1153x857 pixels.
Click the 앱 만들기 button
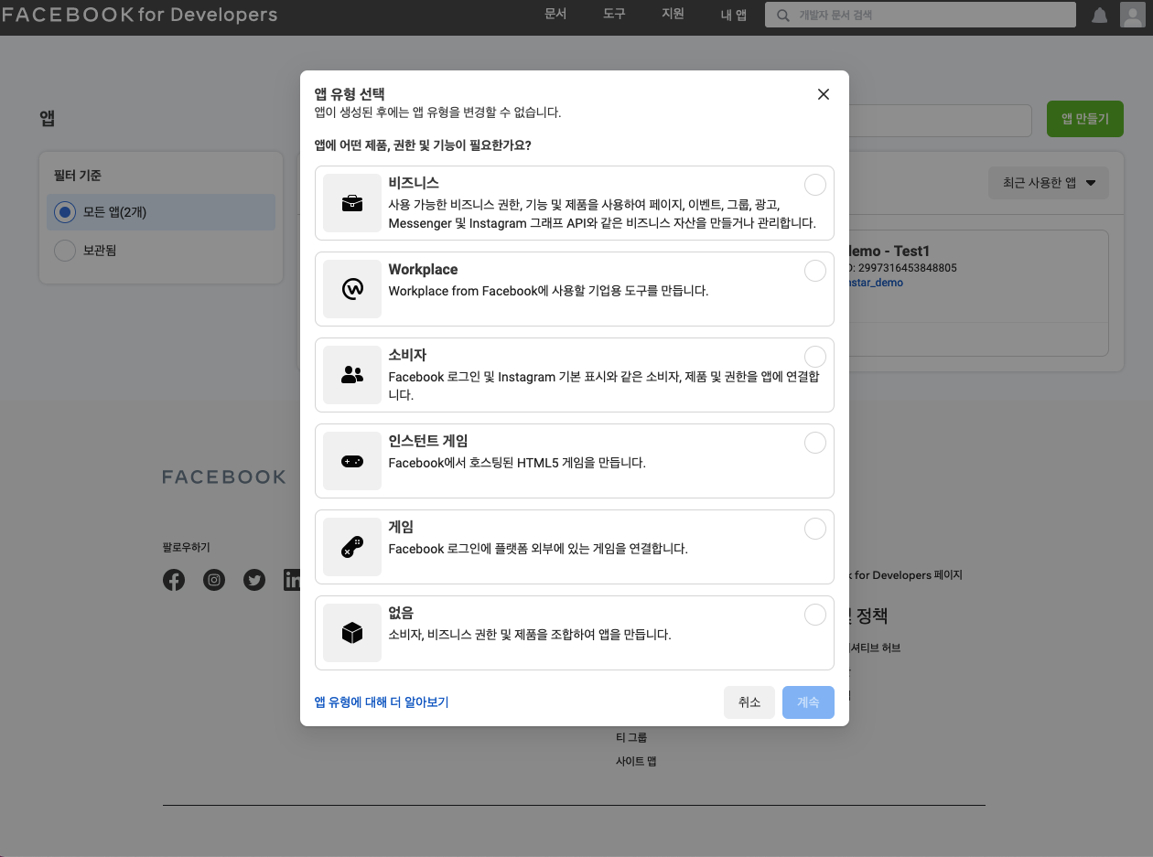pyautogui.click(x=1085, y=119)
